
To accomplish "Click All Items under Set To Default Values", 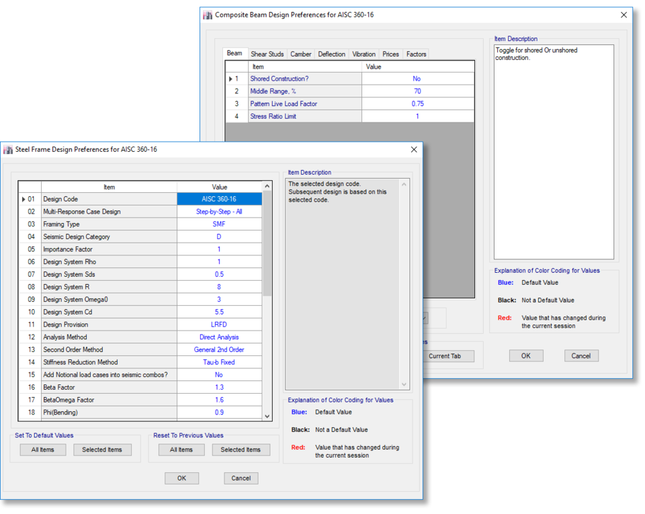I will [42, 449].
